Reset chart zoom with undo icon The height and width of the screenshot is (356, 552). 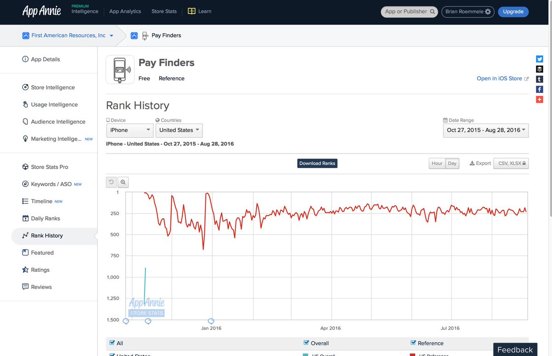(111, 182)
